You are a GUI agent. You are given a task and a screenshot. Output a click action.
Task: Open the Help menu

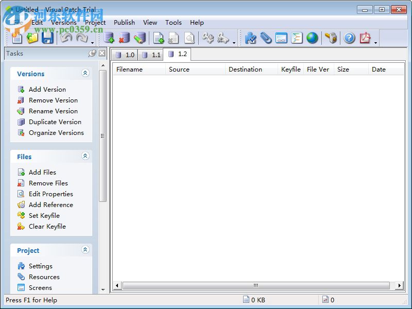click(197, 23)
